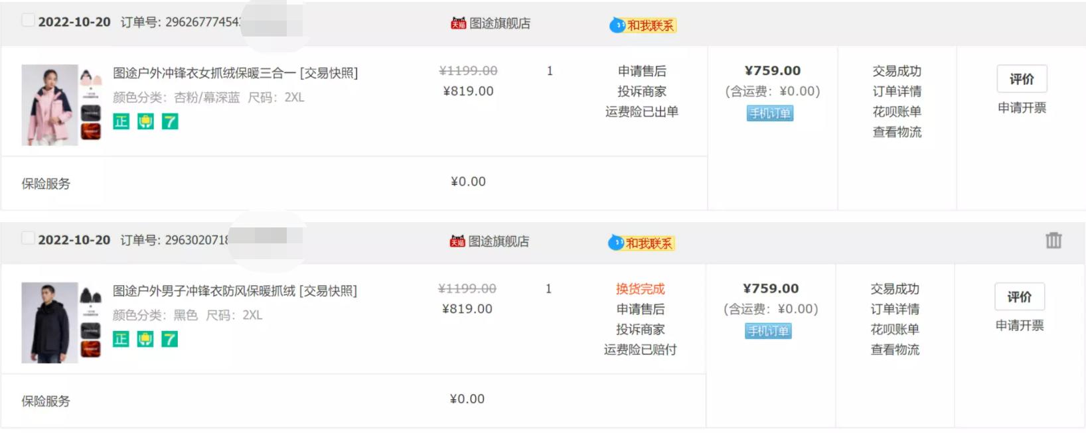1086x433 pixels.
Task: Click 申请售后 for the men's jacket
Action: pos(641,309)
